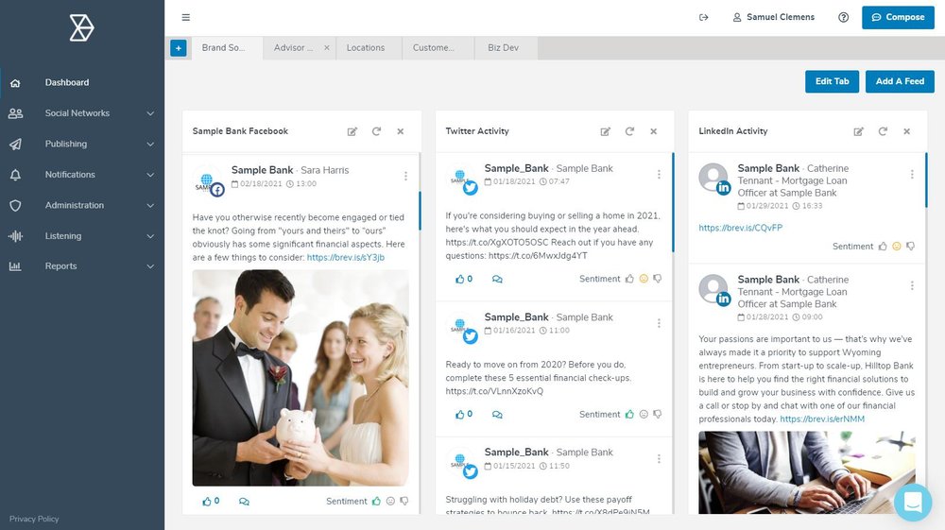
Task: Click the Add A Feed button
Action: (x=900, y=81)
